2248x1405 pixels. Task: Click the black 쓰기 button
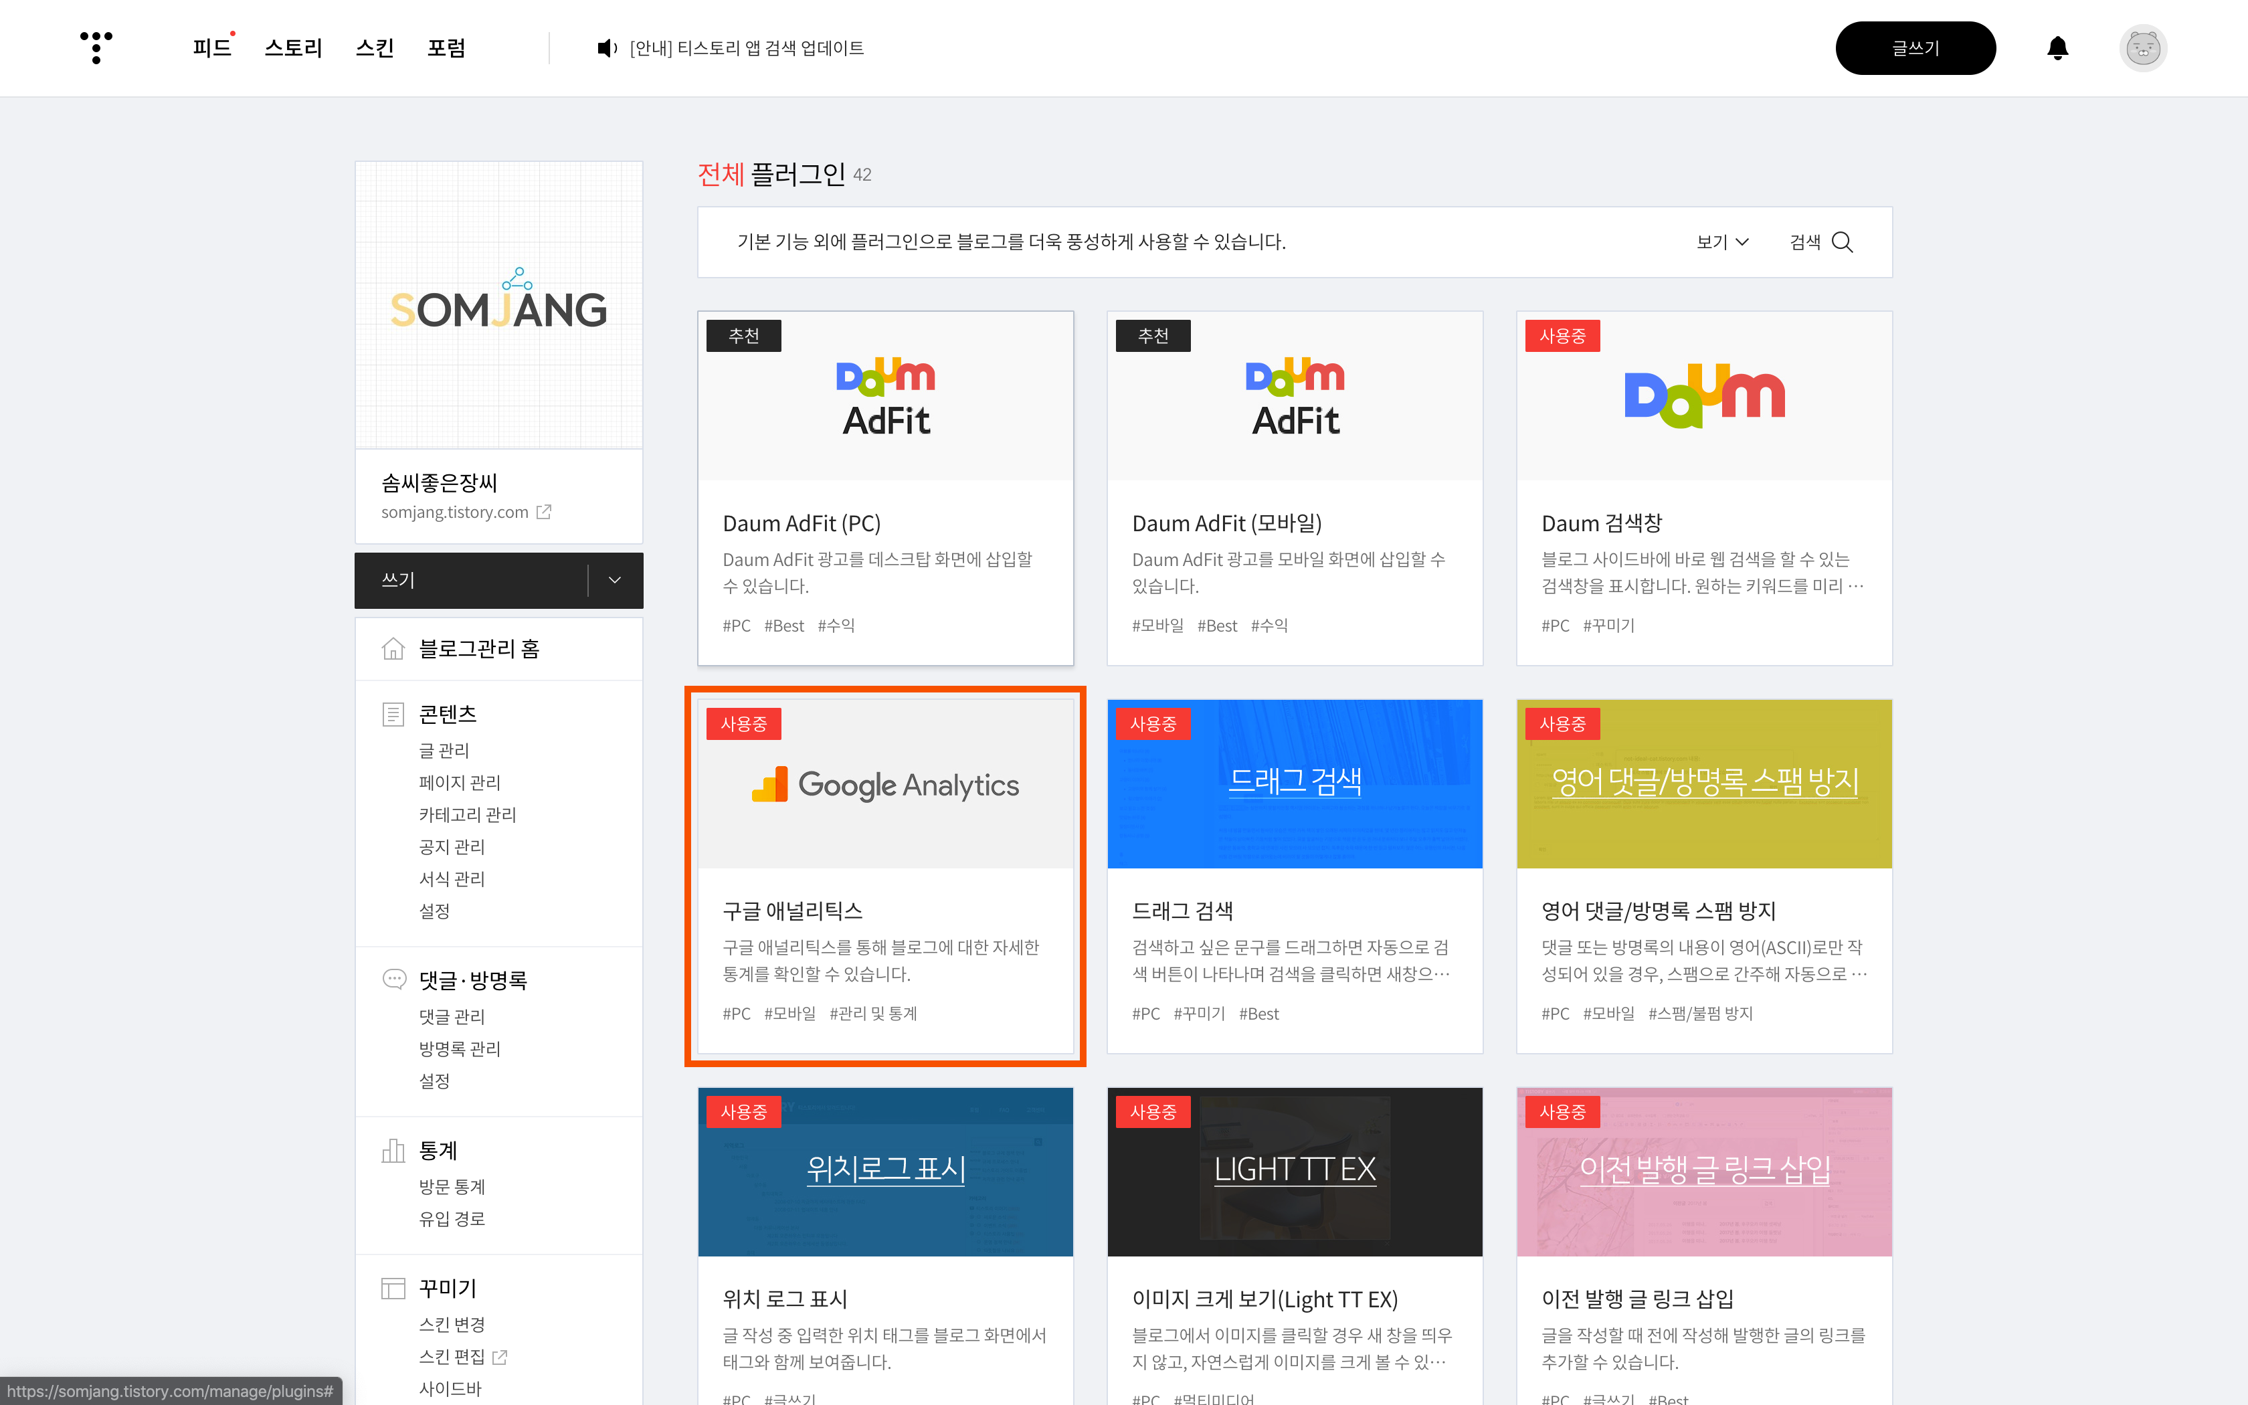471,580
